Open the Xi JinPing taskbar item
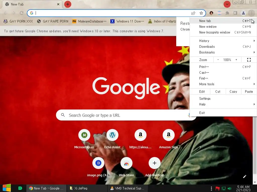Viewport: 257px width, 192px height. [87, 188]
